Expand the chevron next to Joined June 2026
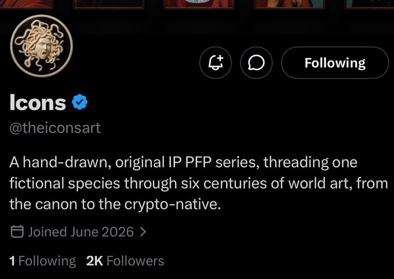Image resolution: width=394 pixels, height=279 pixels. point(143,231)
